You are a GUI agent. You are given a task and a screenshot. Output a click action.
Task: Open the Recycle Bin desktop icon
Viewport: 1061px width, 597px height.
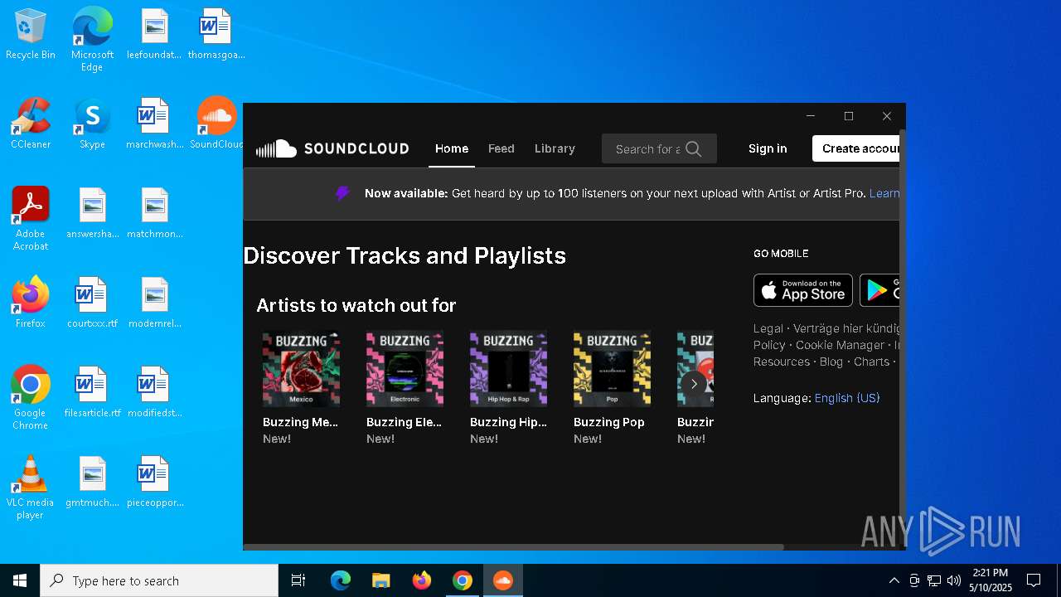click(31, 35)
